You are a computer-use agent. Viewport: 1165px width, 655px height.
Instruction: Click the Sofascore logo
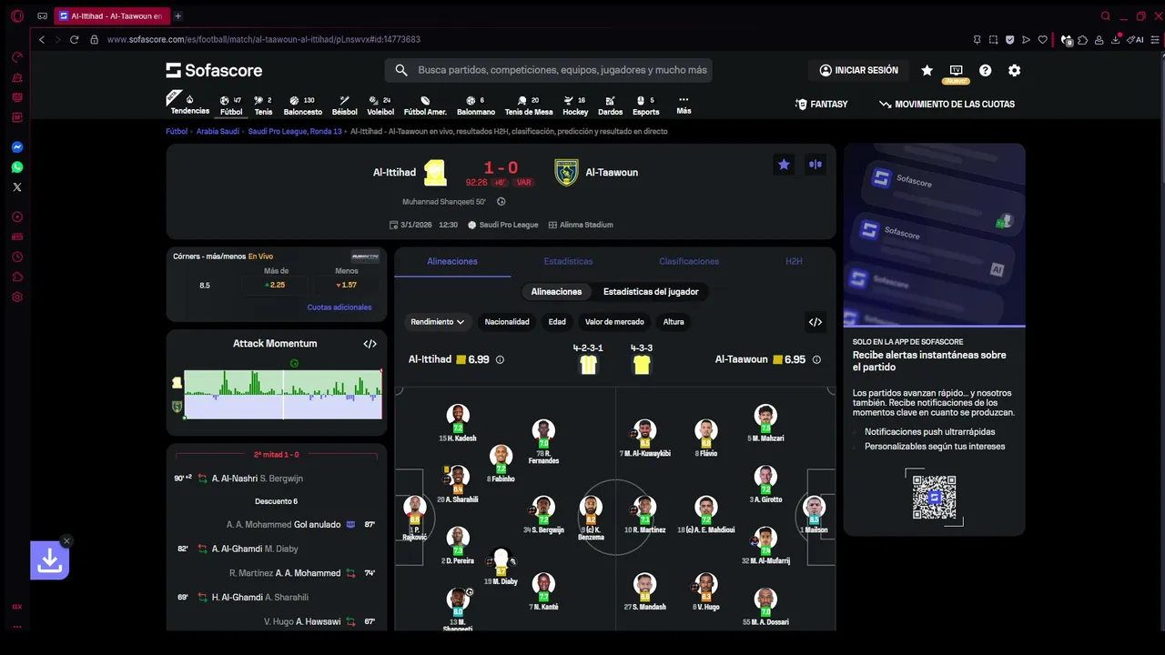[x=214, y=70]
